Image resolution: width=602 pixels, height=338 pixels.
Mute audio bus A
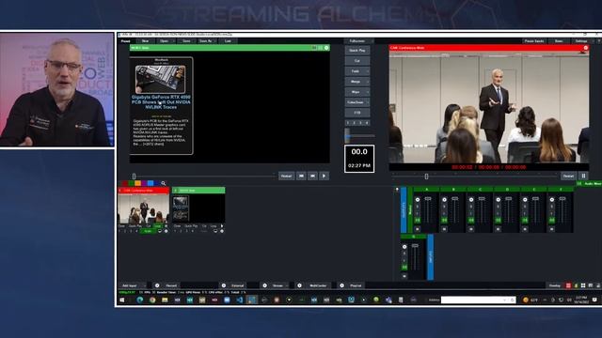pyautogui.click(x=418, y=229)
